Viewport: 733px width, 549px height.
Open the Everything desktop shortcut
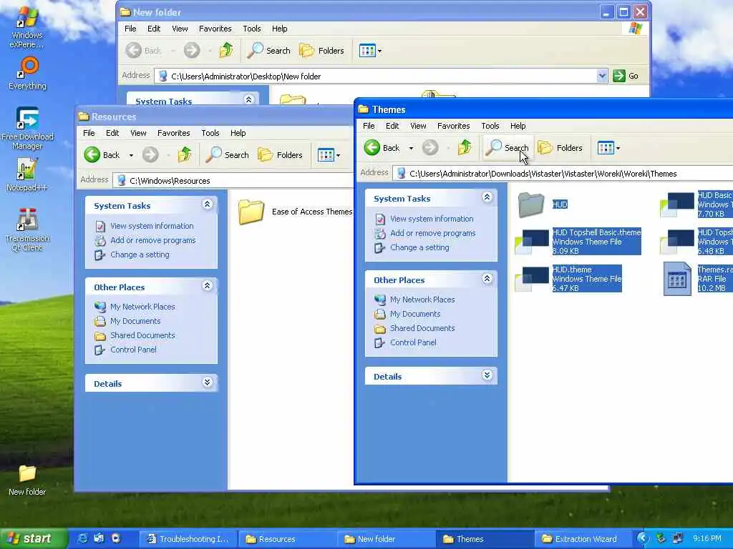coord(28,74)
